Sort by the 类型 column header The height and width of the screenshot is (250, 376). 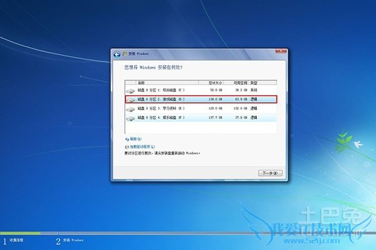(x=263, y=83)
